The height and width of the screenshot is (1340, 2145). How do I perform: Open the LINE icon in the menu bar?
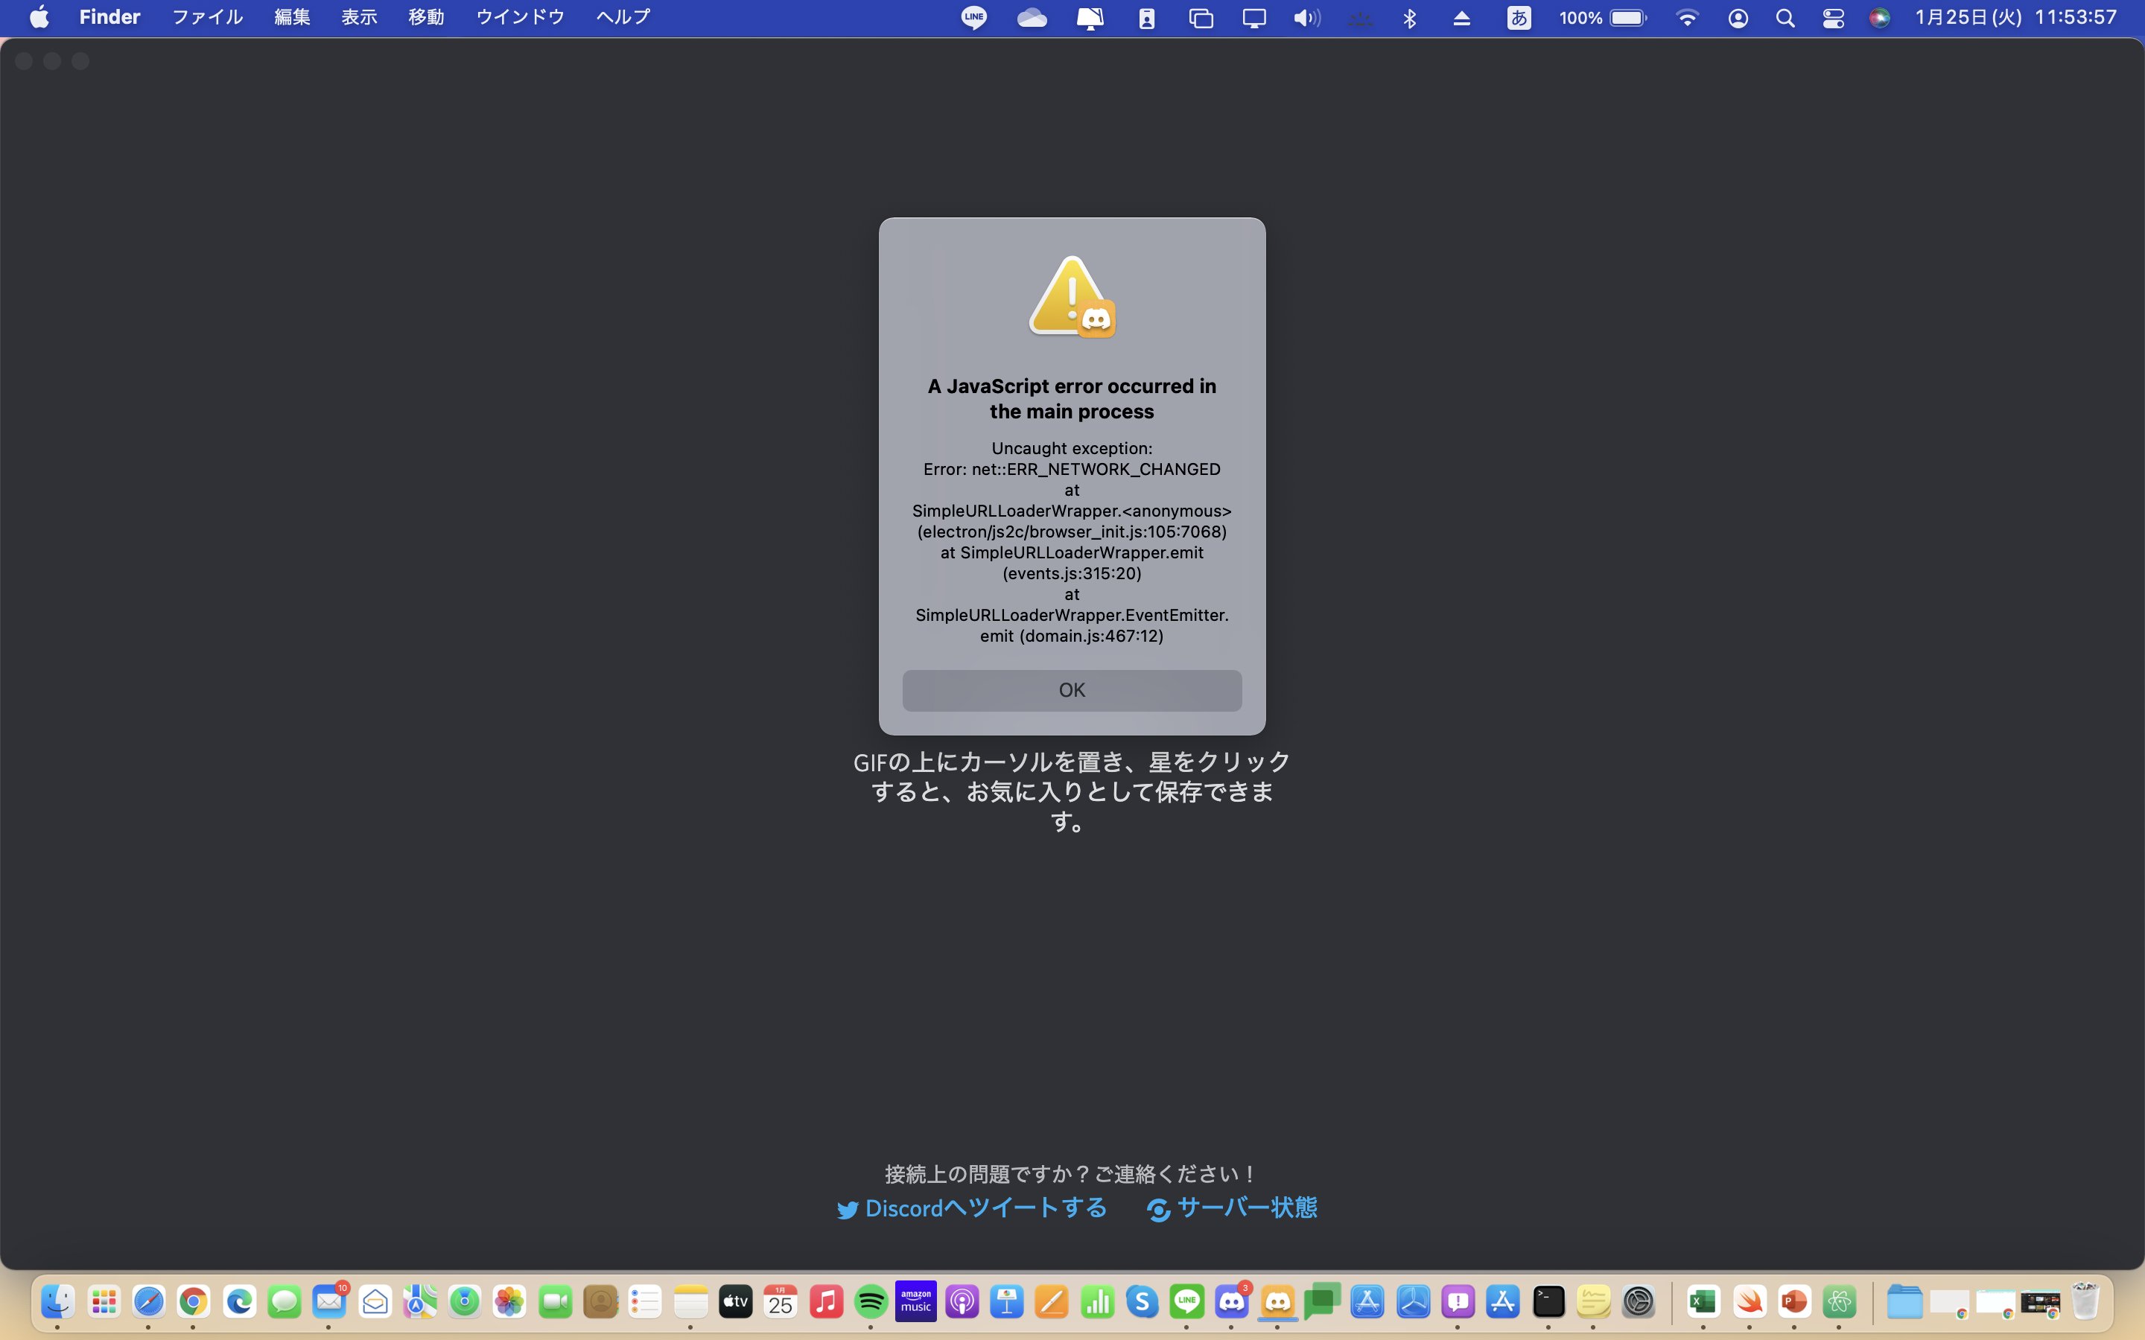coord(974,17)
